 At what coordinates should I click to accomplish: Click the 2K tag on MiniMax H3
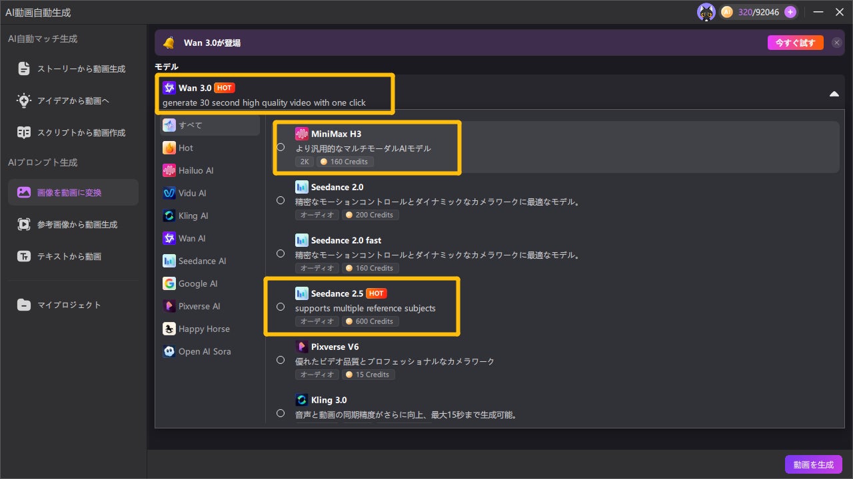(x=305, y=162)
